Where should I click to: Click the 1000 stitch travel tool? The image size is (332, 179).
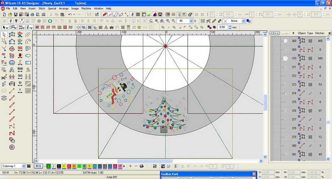(x=20, y=70)
